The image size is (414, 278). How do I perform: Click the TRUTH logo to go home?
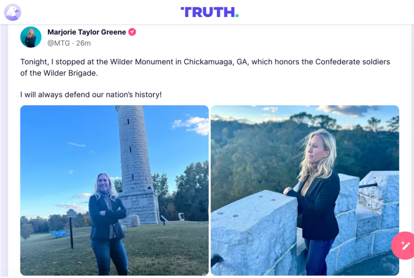point(210,12)
